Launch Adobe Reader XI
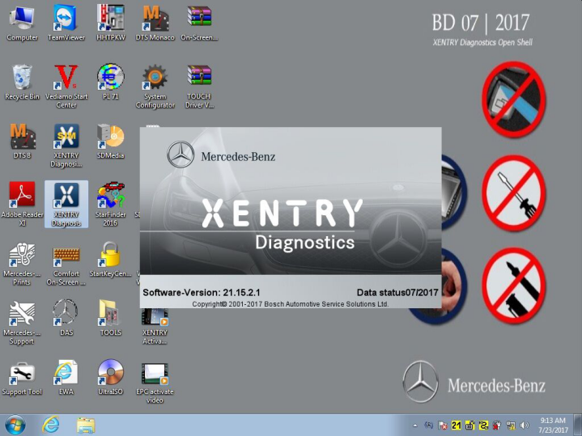 click(22, 205)
